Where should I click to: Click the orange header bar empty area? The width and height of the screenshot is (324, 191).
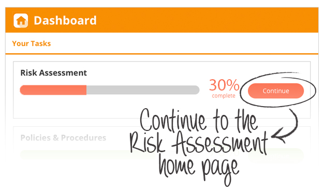click(x=207, y=20)
